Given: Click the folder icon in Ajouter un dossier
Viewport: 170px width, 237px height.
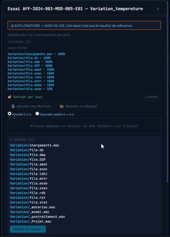Looking at the screenshot, I should (61, 106).
